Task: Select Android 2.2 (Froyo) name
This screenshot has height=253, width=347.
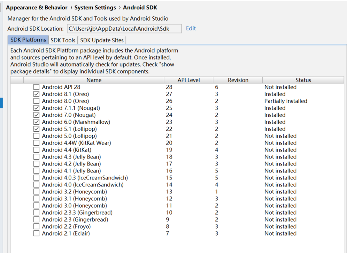Action: click(x=67, y=227)
